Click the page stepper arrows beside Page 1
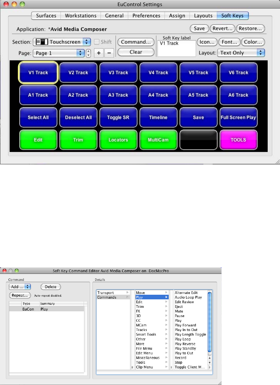Viewport: 280px width, 385px height. (88, 53)
